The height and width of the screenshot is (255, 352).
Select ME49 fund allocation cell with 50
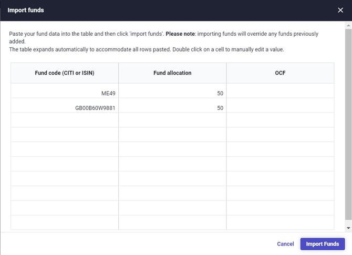pyautogui.click(x=172, y=94)
